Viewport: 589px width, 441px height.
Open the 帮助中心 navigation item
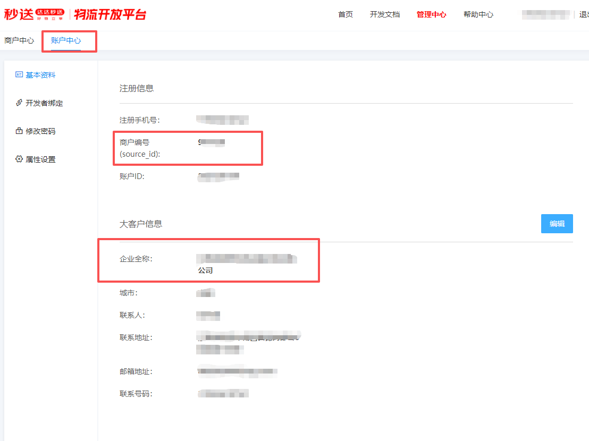point(478,15)
